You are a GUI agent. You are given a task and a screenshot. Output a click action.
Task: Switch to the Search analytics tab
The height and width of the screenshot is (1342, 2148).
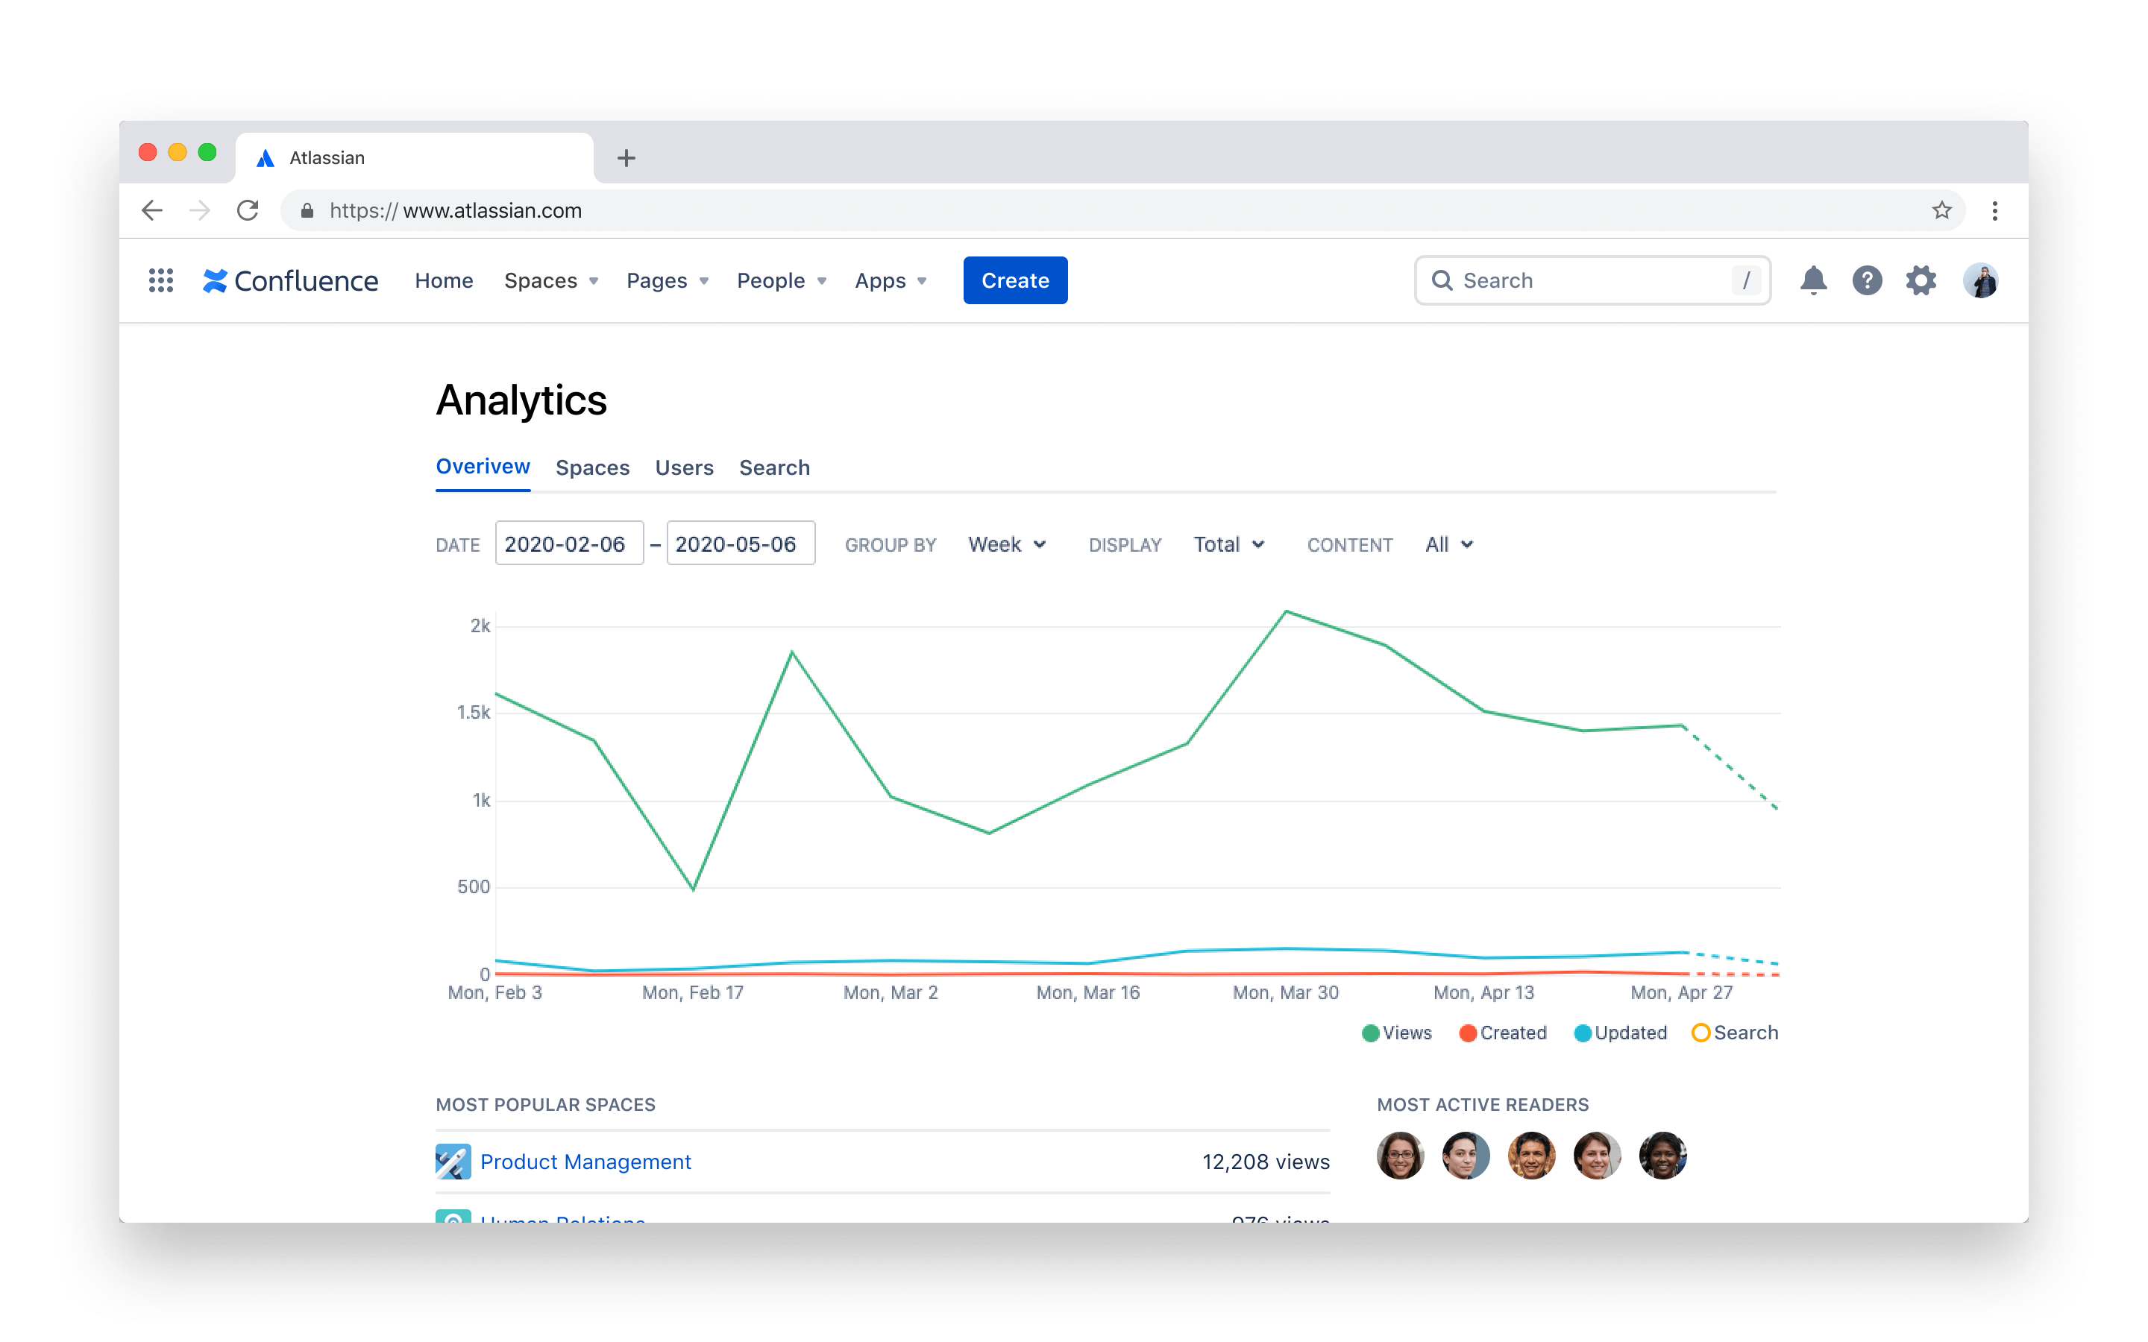tap(775, 468)
